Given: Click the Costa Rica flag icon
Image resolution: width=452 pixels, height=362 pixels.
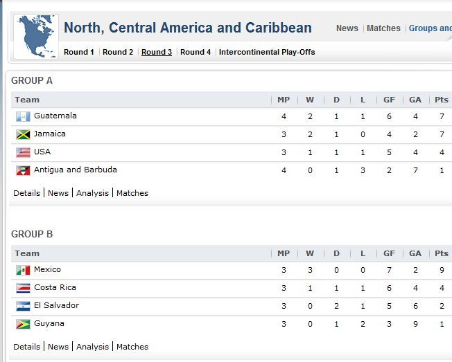Looking at the screenshot, I should click(23, 288).
